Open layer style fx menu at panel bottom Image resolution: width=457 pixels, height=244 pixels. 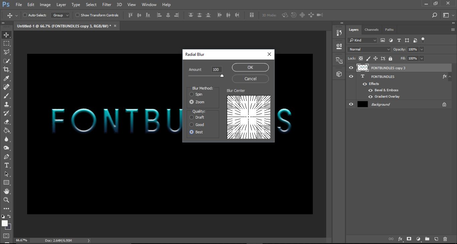[400, 239]
